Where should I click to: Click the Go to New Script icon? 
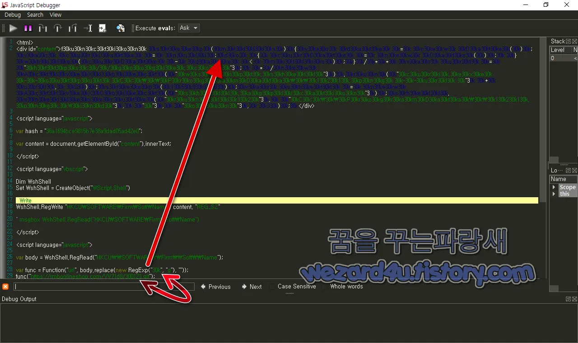(103, 28)
